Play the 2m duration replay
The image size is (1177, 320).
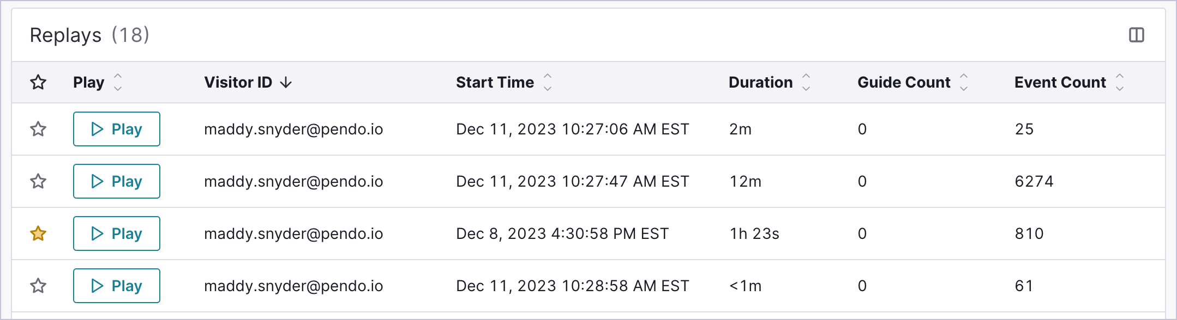(x=117, y=129)
